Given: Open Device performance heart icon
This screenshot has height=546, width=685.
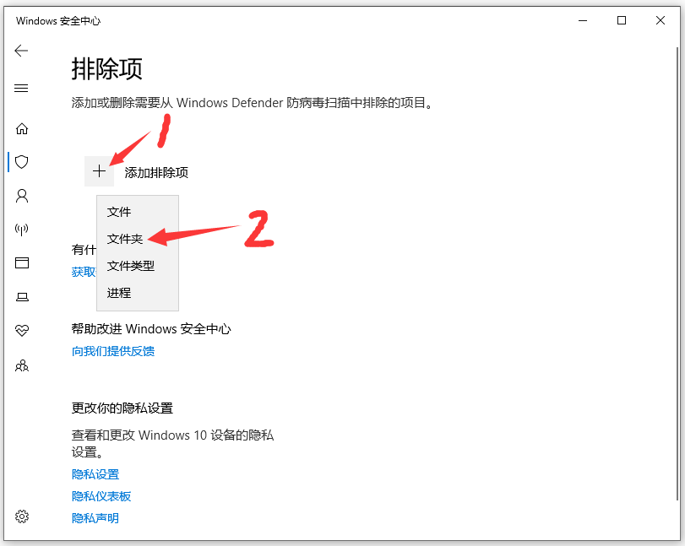Looking at the screenshot, I should point(22,331).
